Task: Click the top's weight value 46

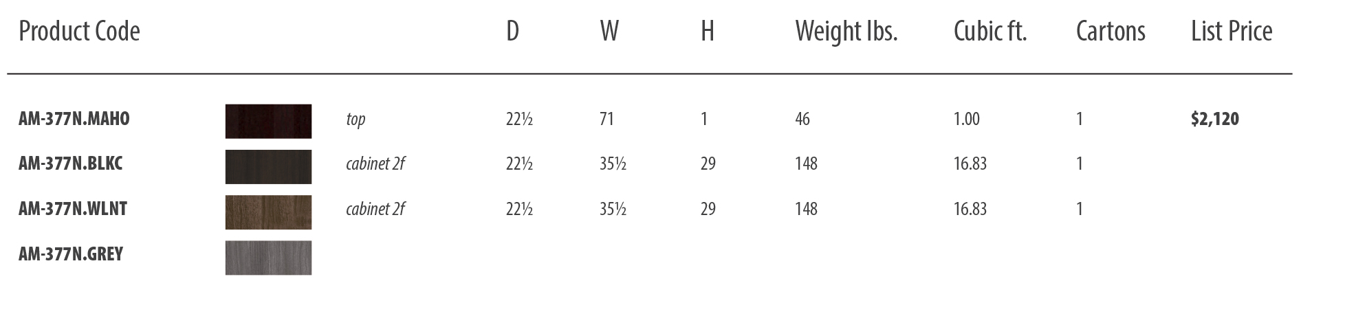Action: coord(802,119)
